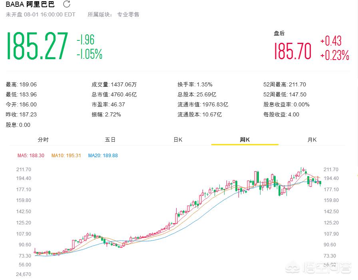Screen dimensions: 358x280
Task: Click the 振幅: 2.72% value
Action: (x=106, y=114)
